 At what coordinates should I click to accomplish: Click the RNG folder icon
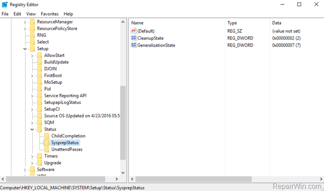tap(33, 35)
